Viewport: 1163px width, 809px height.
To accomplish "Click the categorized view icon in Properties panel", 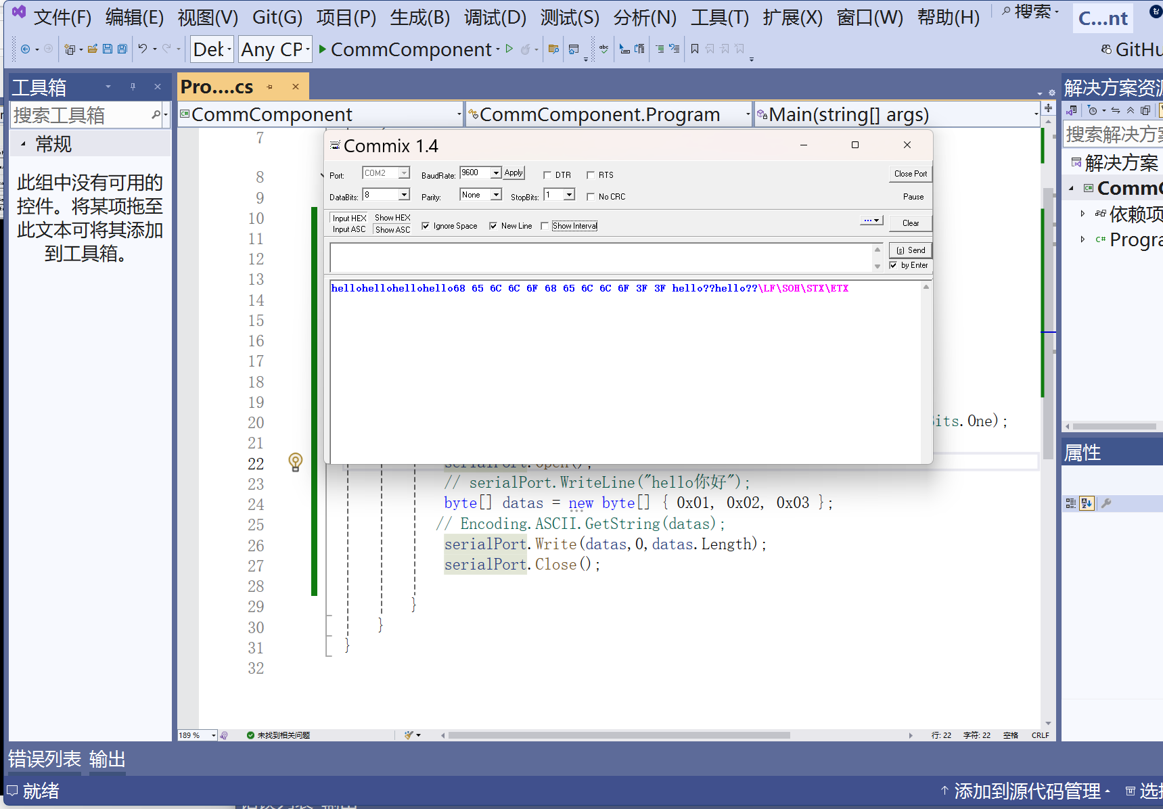I will point(1070,503).
